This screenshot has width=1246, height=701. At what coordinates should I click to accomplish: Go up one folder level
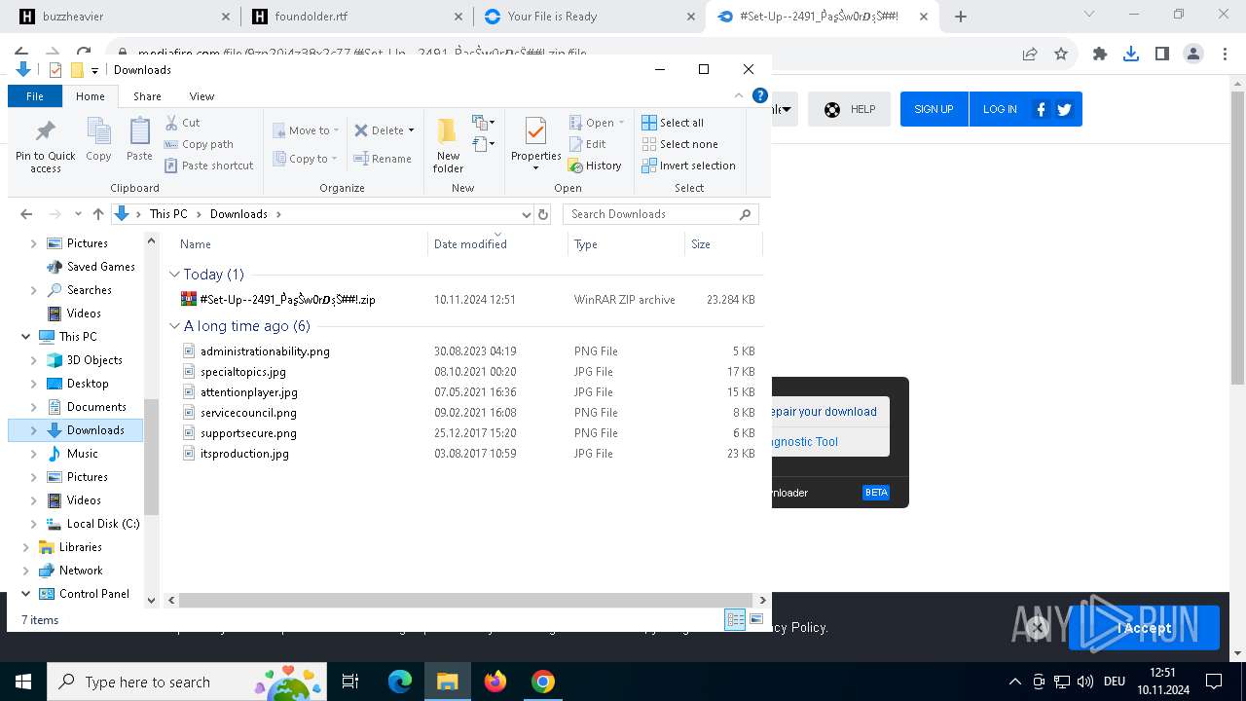point(97,214)
